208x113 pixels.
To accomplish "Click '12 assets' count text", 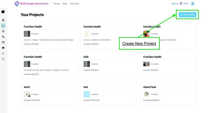I will [x=154, y=64].
